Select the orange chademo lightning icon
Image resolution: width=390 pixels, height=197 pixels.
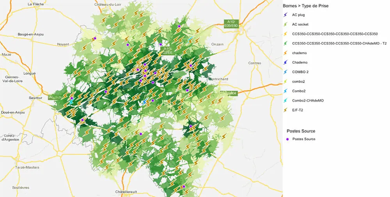pyautogui.click(x=286, y=53)
